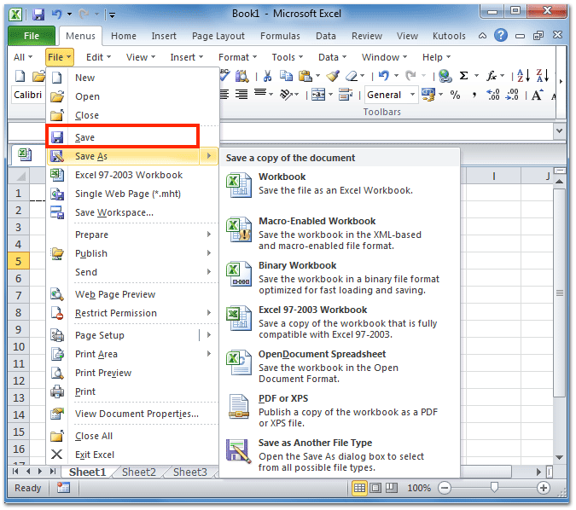
Task: Open the Sheet2 worksheet tab
Action: (138, 472)
